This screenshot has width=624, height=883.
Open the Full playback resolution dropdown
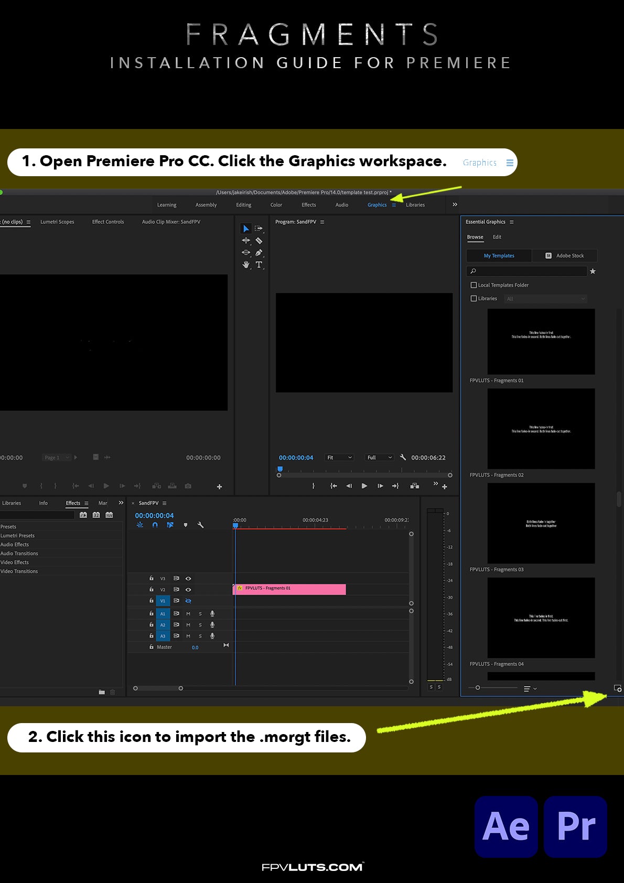click(x=380, y=458)
